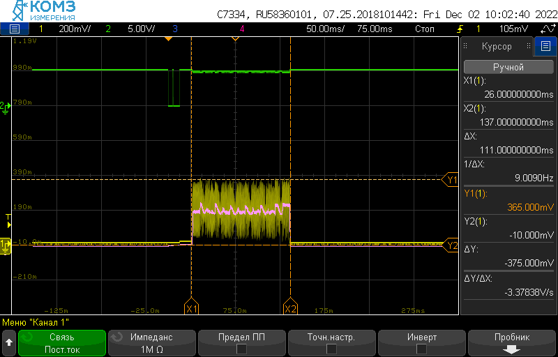Click the 105mV trigger level value
This screenshot has height=357, width=558.
pos(513,29)
